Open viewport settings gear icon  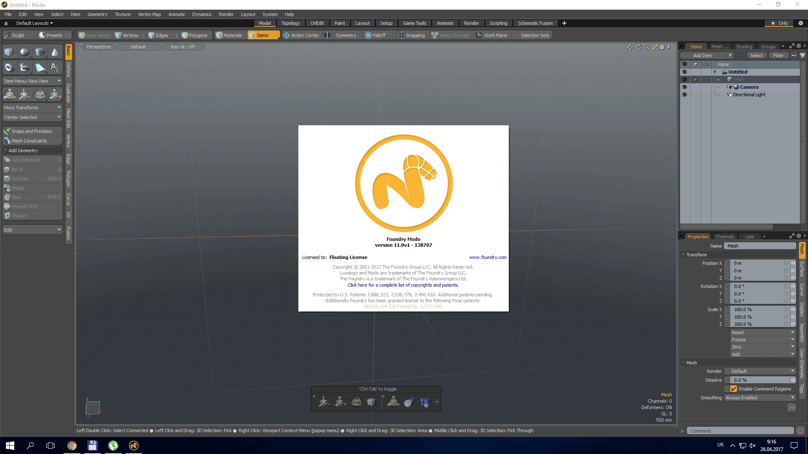[662, 47]
